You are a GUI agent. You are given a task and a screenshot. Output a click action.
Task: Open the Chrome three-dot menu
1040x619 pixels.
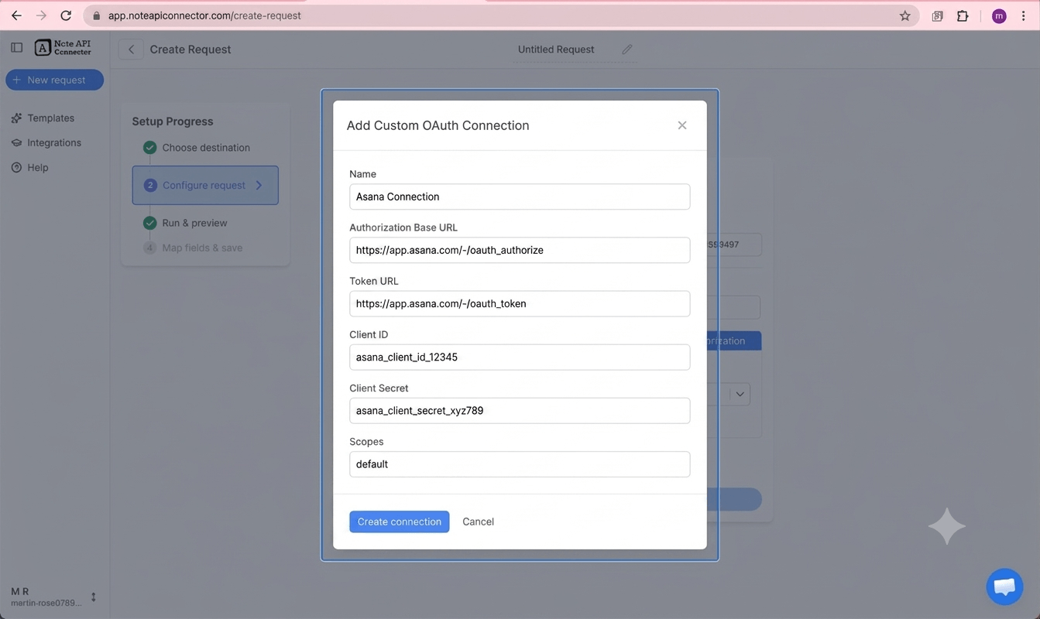point(1023,15)
